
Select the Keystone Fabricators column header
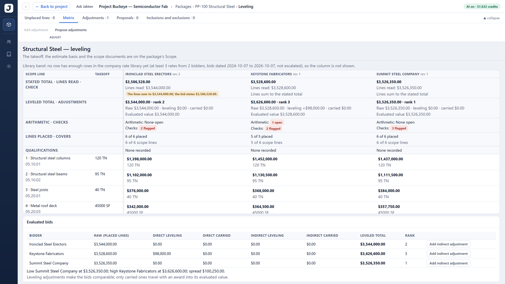pos(276,74)
